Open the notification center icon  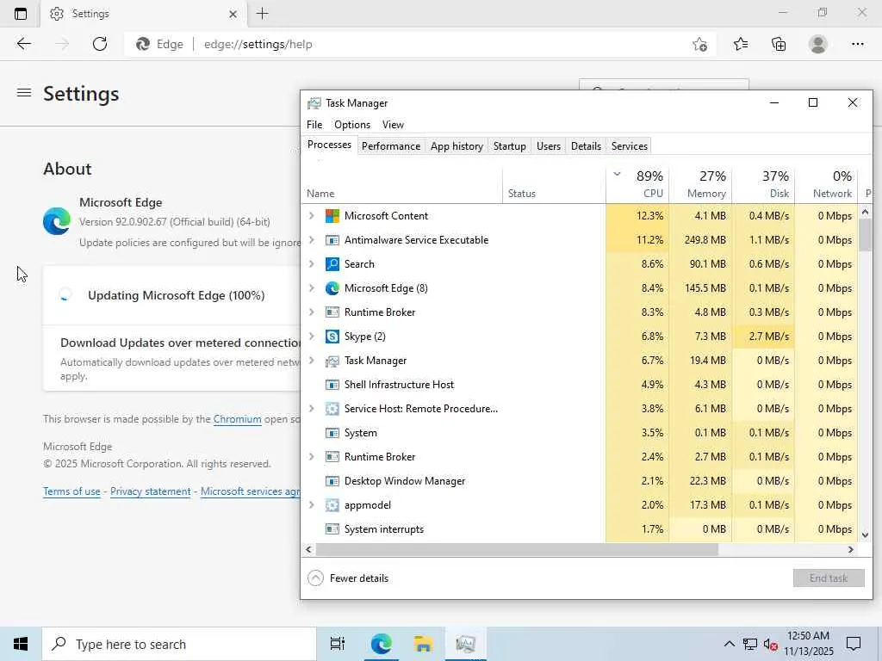tap(854, 644)
